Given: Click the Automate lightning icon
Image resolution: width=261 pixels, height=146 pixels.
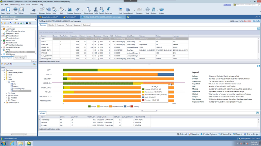Looking at the screenshot, I should pyautogui.click(x=108, y=11).
